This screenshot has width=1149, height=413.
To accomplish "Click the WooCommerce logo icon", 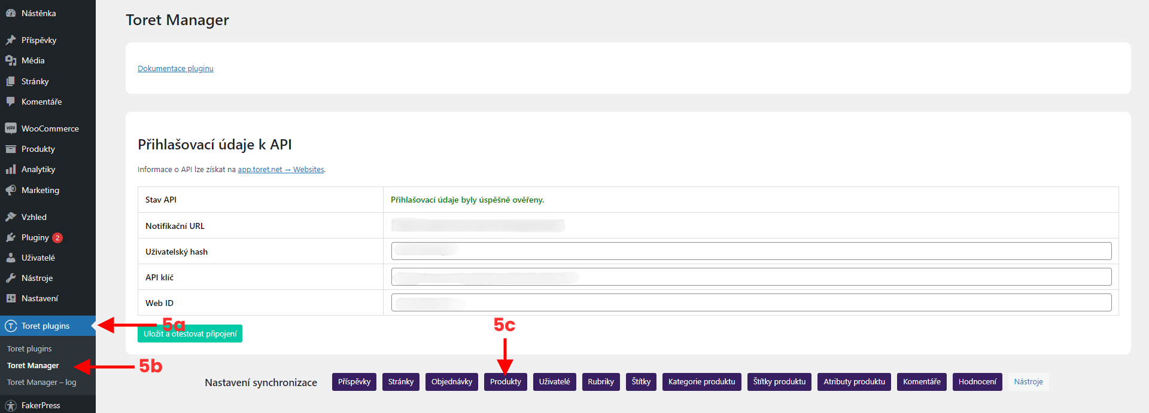I will click(11, 129).
